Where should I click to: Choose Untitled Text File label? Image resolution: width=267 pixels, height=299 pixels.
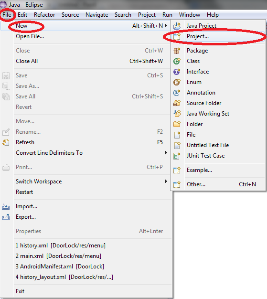[x=208, y=145]
